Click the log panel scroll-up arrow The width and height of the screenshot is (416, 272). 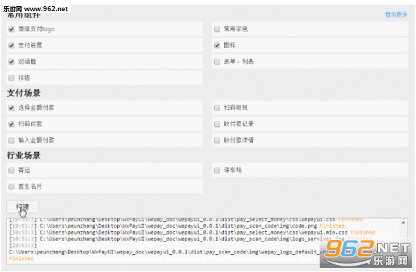404,223
